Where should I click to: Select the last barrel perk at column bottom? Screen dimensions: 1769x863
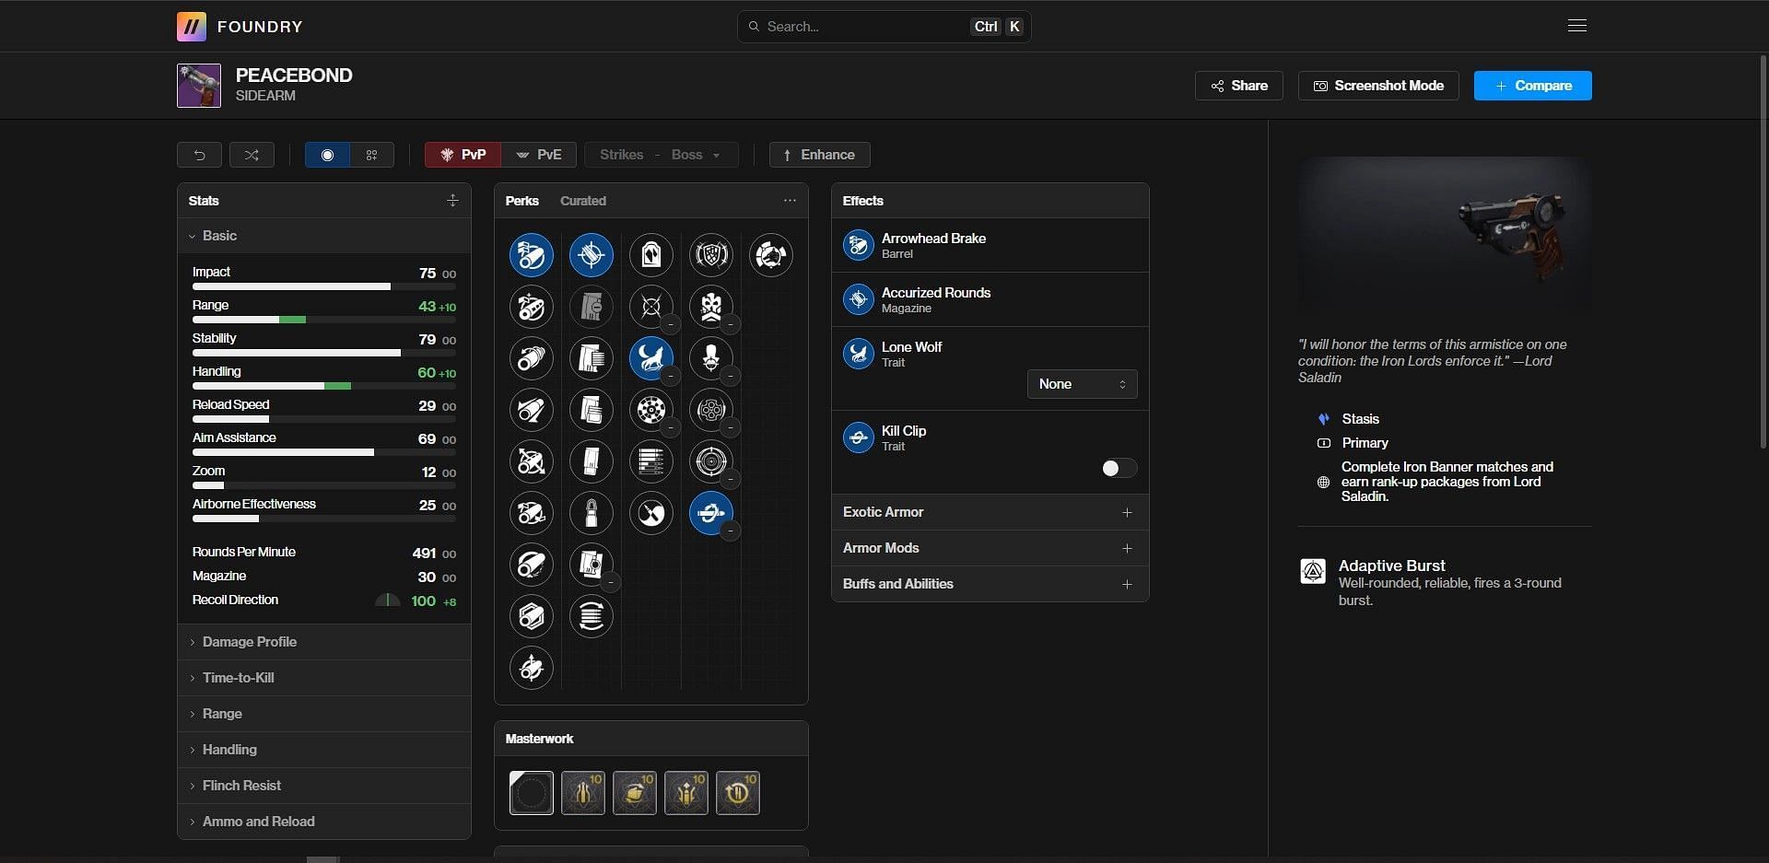(532, 668)
